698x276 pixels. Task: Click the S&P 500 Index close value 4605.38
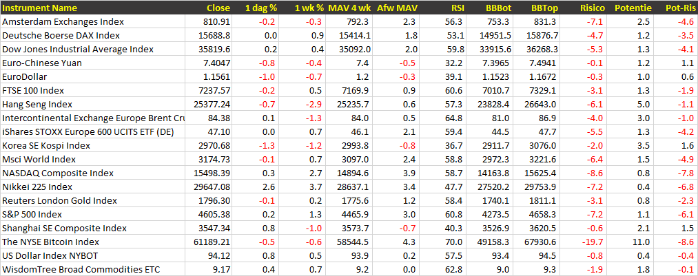212,215
